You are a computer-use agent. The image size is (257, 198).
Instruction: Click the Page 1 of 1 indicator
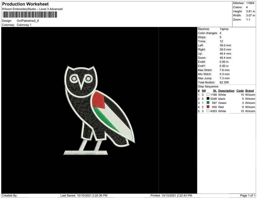point(247,195)
